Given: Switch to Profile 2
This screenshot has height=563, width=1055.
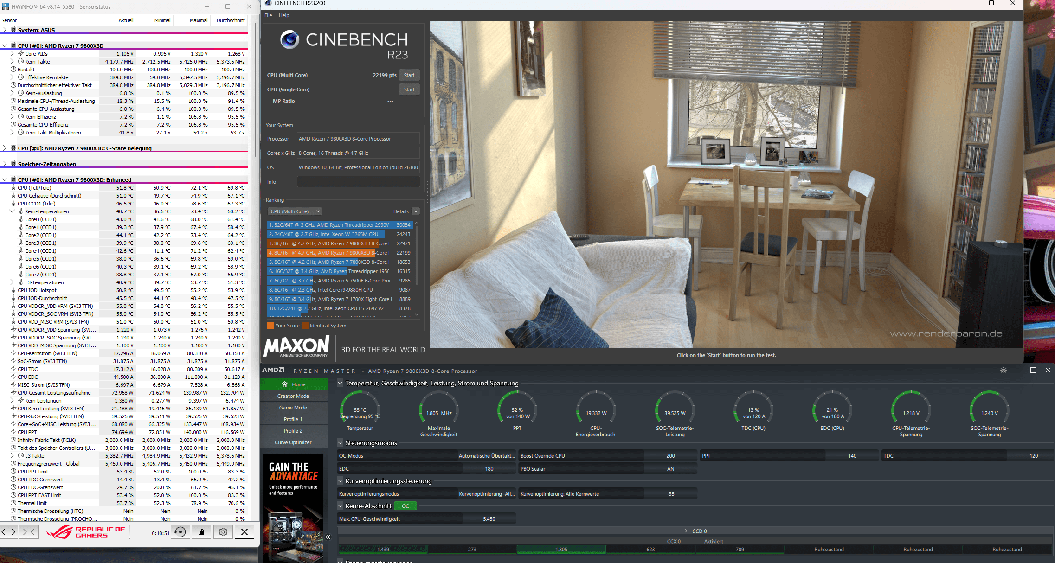Looking at the screenshot, I should point(294,431).
